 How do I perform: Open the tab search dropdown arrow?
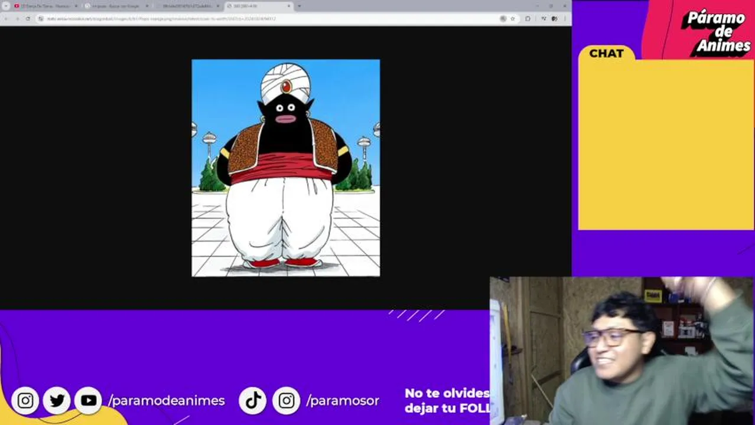click(x=6, y=6)
